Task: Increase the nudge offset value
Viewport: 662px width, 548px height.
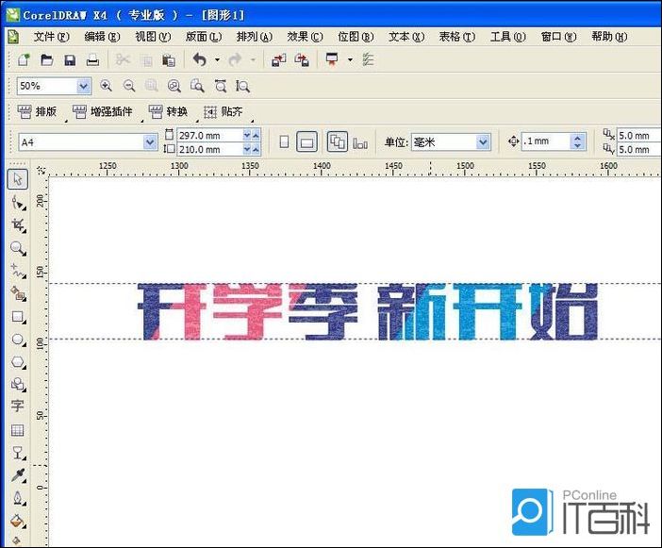Action: coord(577,138)
